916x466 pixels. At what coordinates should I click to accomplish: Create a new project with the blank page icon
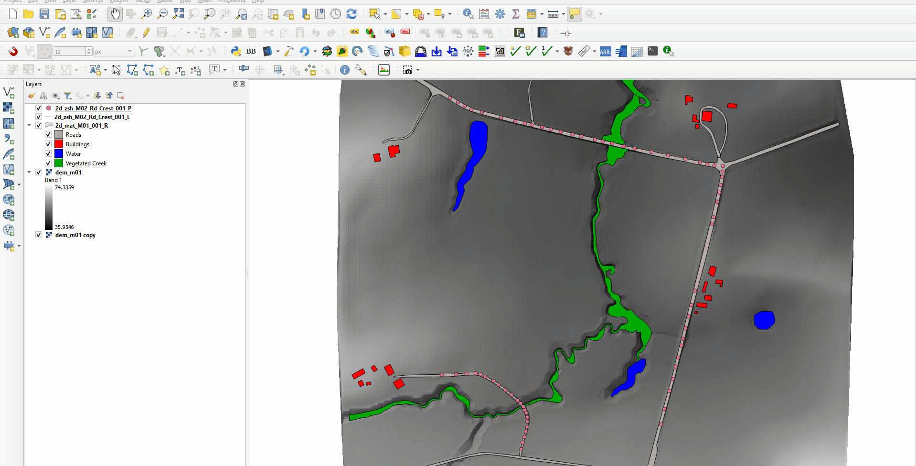(x=13, y=14)
